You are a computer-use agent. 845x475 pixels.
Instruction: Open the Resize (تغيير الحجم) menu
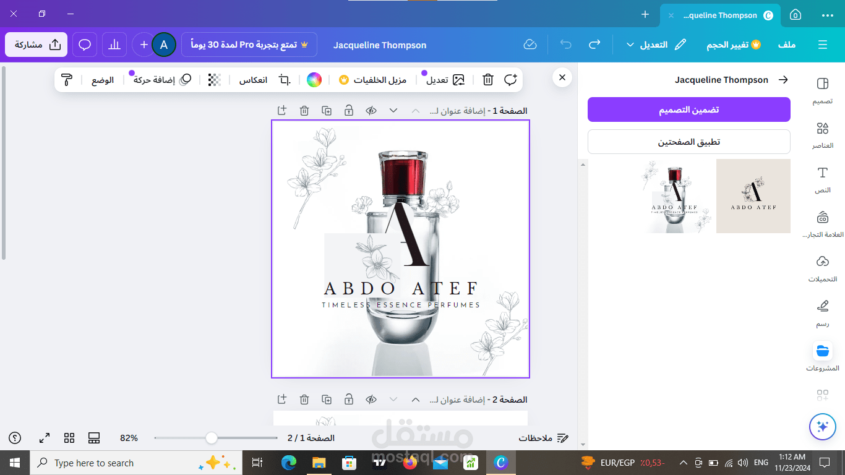[x=733, y=45]
